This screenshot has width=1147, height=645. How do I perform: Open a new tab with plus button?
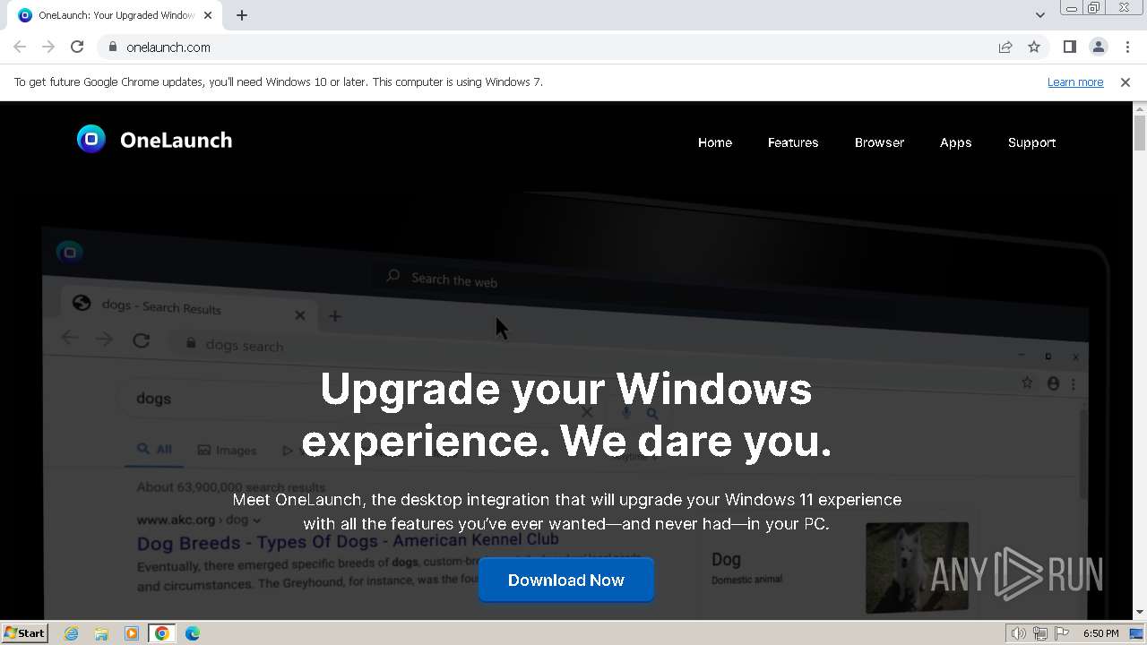[242, 15]
